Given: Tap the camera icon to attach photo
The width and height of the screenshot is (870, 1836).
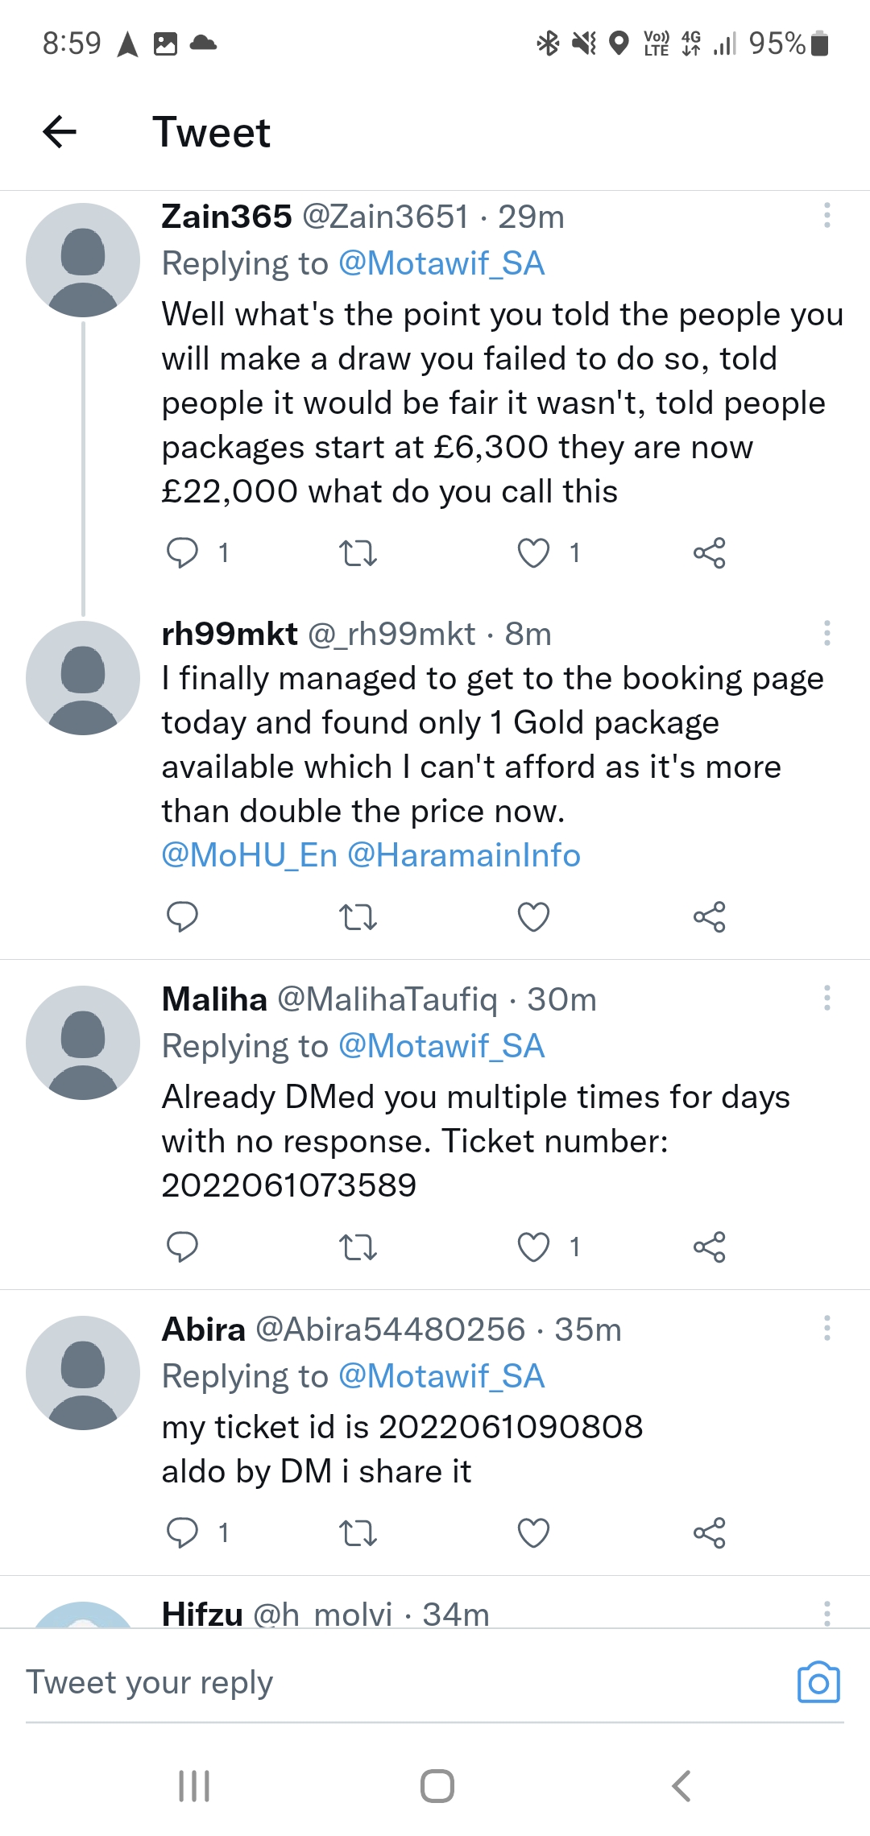Looking at the screenshot, I should (x=818, y=1682).
